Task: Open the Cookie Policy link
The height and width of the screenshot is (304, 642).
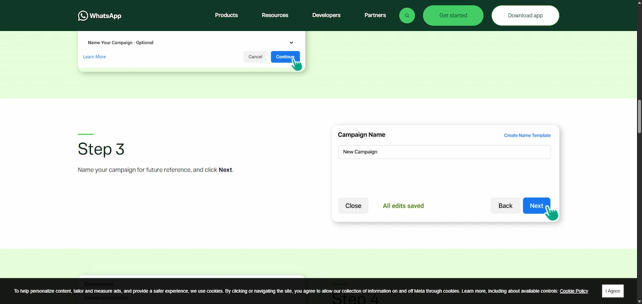Action: point(574,291)
